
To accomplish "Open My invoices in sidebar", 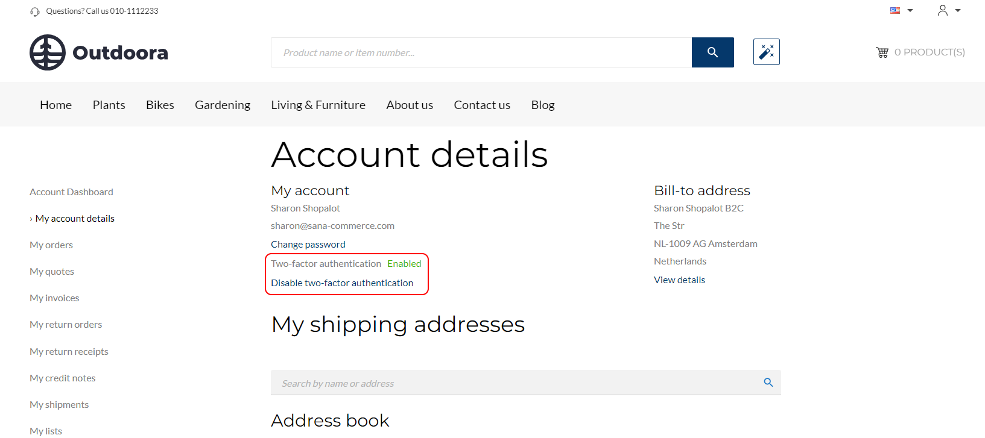I will [x=54, y=298].
